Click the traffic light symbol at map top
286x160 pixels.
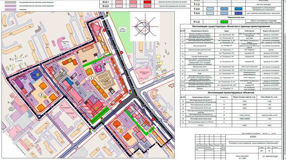tap(107, 14)
